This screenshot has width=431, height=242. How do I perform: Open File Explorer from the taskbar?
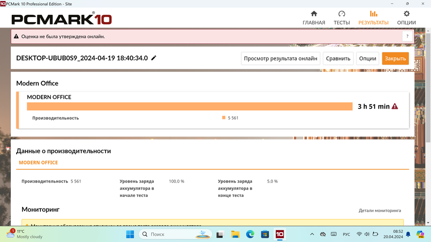pos(235,234)
